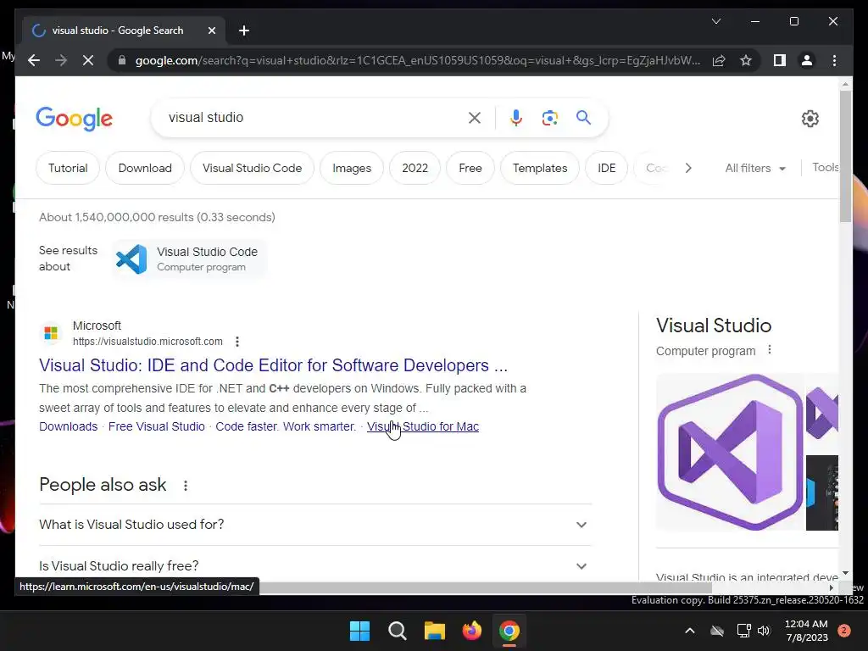
Task: Expand What is Visual Studio used for
Action: pos(315,524)
